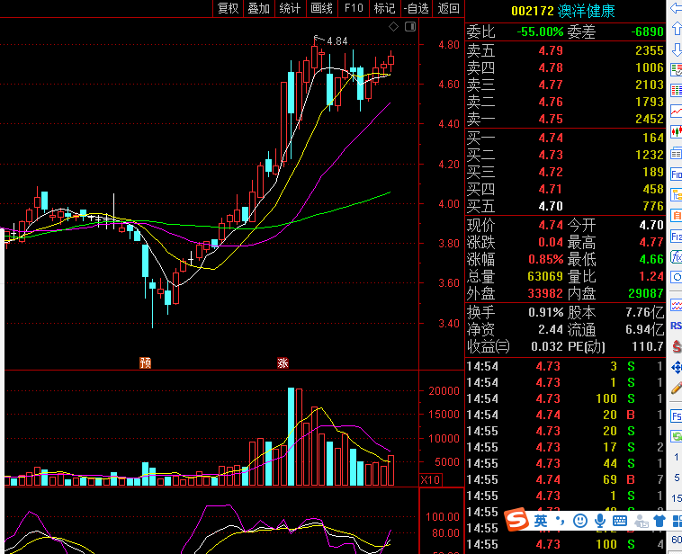Toggle Sogou punctuation mode button
The height and width of the screenshot is (554, 682).
pos(561,521)
